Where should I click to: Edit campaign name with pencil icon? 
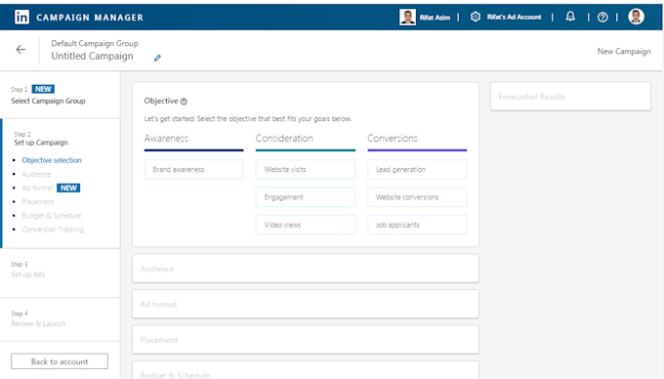pos(157,58)
